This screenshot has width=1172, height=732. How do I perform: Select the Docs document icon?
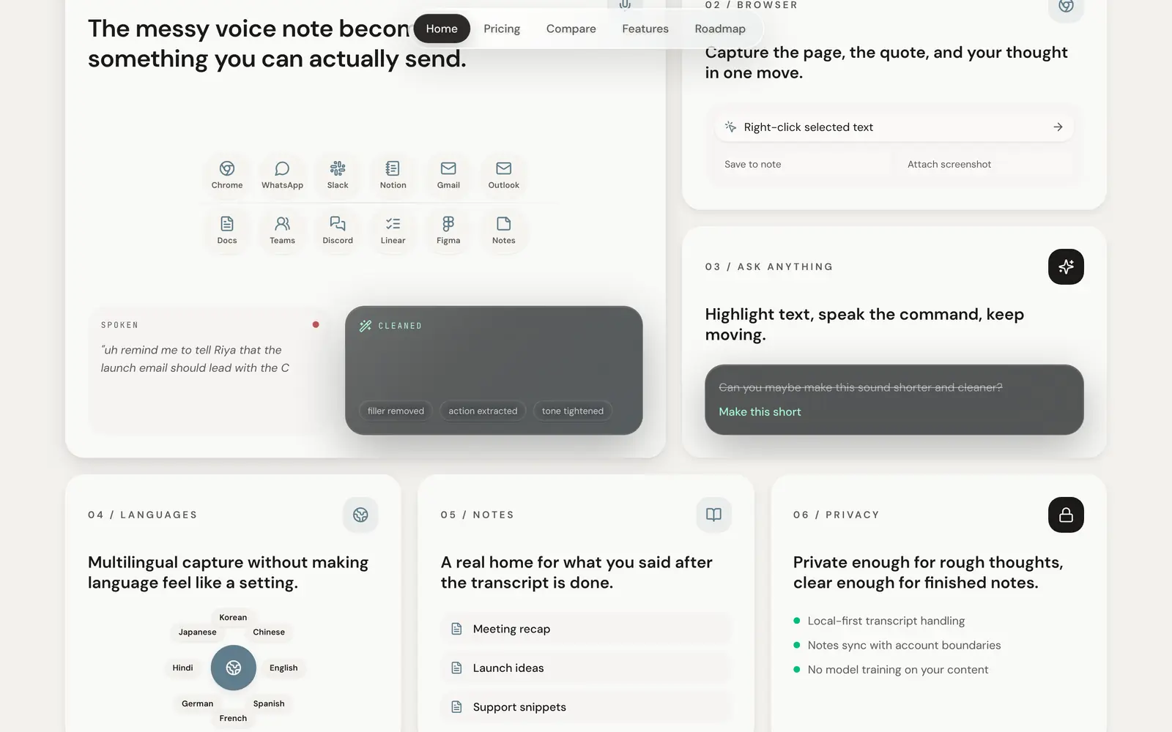tap(227, 223)
